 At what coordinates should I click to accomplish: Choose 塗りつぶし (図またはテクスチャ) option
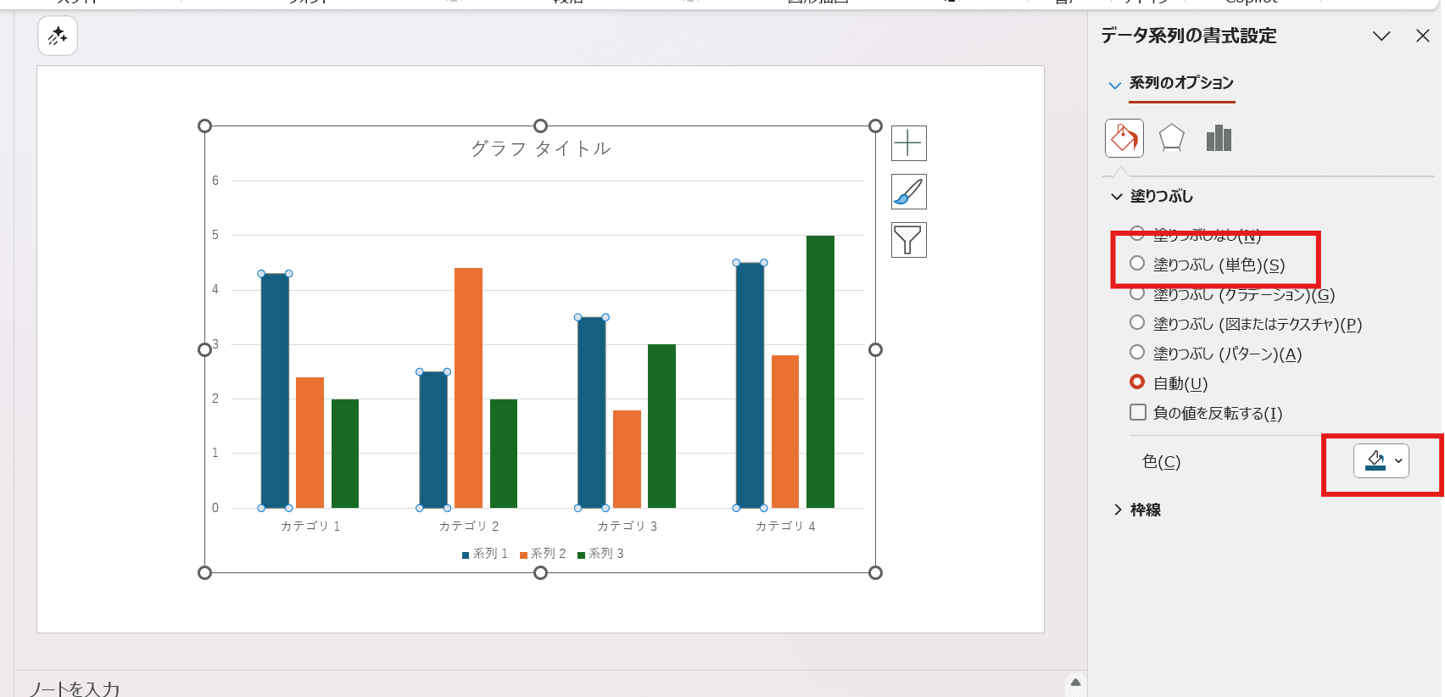(1137, 323)
